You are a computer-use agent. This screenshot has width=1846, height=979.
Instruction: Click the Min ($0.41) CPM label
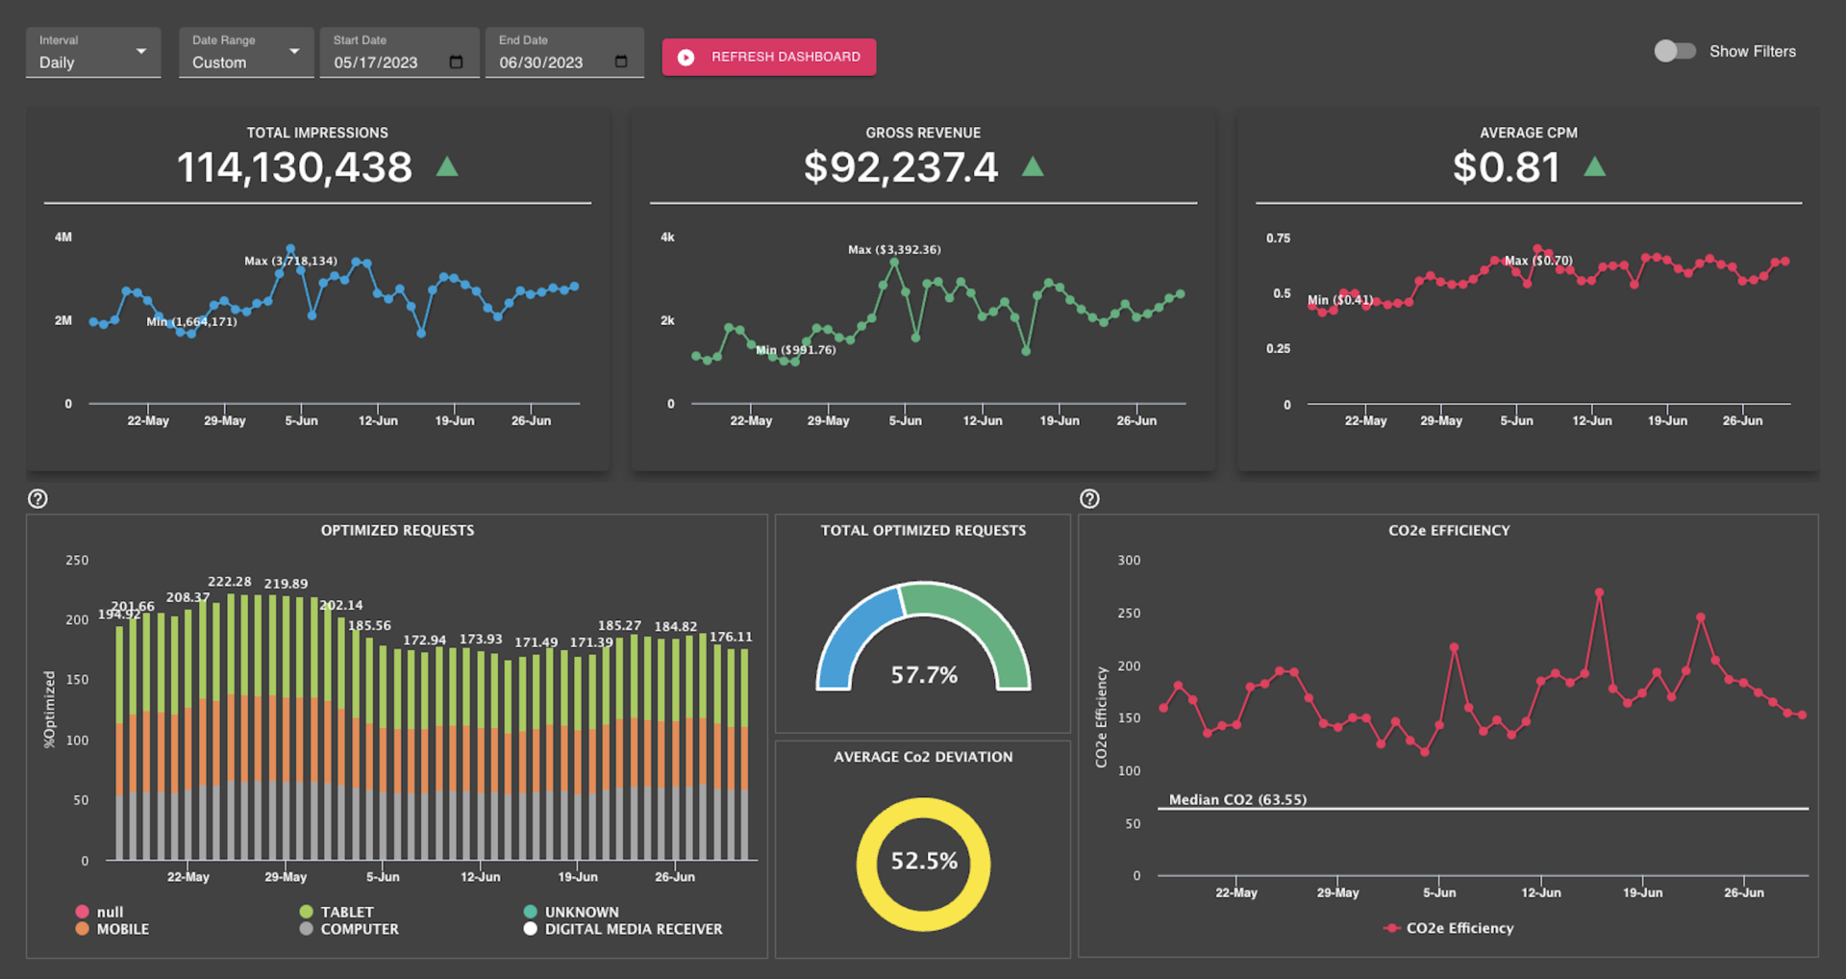(1340, 300)
